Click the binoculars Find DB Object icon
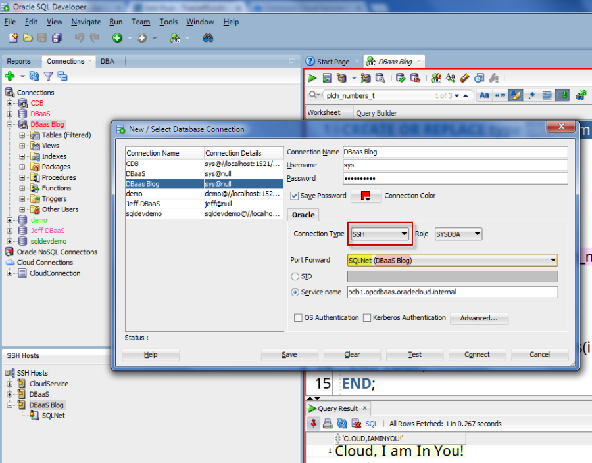592x463 pixels. pos(208,38)
